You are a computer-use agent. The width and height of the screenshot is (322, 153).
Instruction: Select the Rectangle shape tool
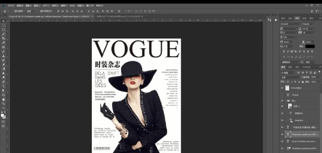pyautogui.click(x=3, y=95)
